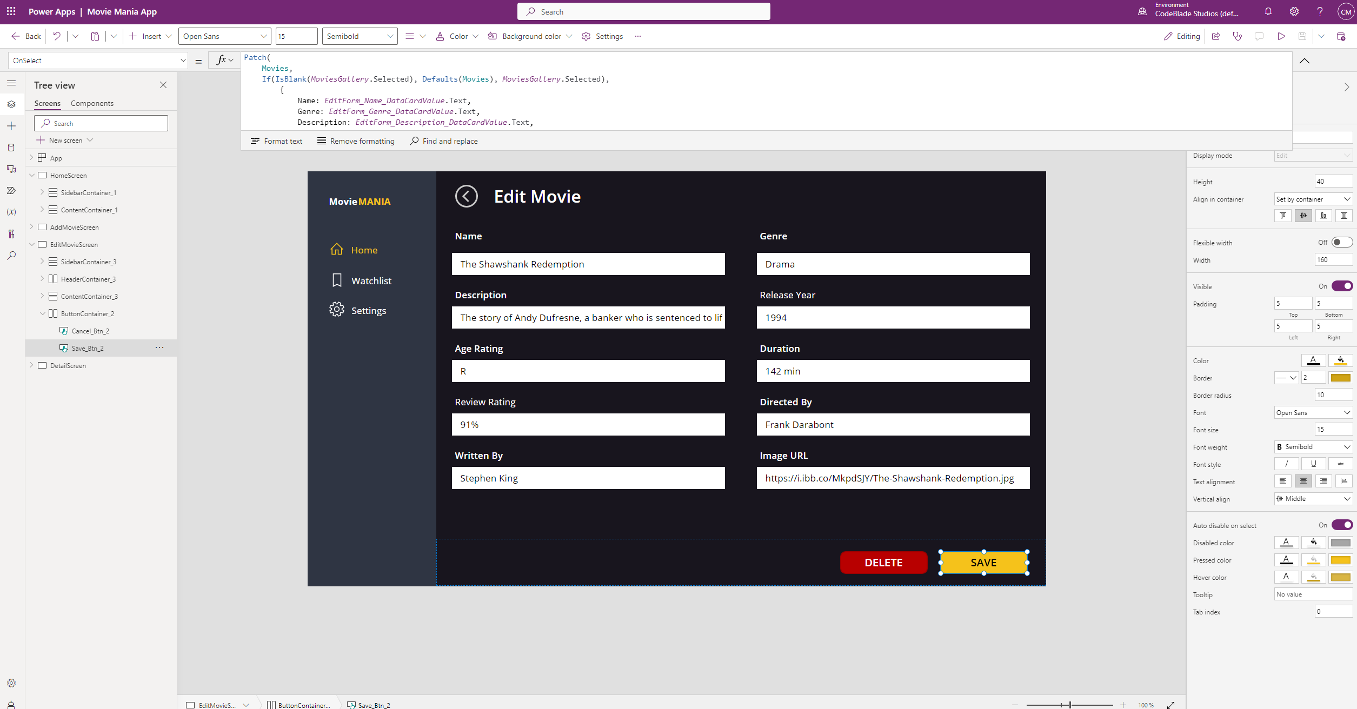This screenshot has height=709, width=1357.
Task: Toggle the Visible switch off
Action: click(1342, 286)
